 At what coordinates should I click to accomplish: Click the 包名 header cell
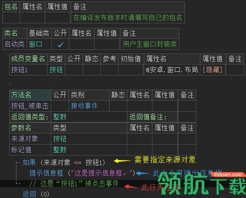(x=11, y=7)
